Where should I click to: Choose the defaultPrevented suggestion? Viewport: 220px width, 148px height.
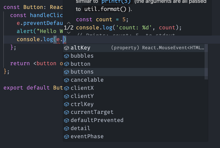[x=97, y=120]
